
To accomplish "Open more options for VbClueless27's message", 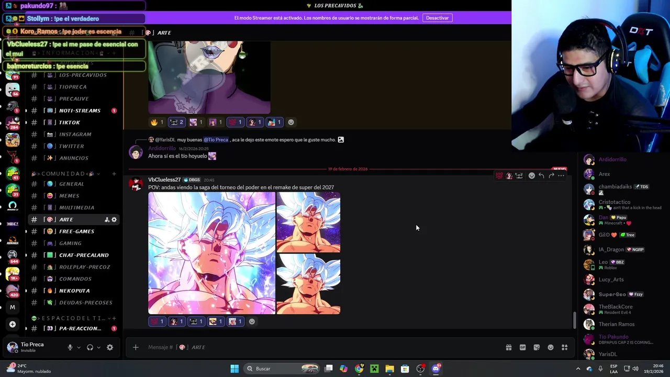I will click(x=561, y=176).
